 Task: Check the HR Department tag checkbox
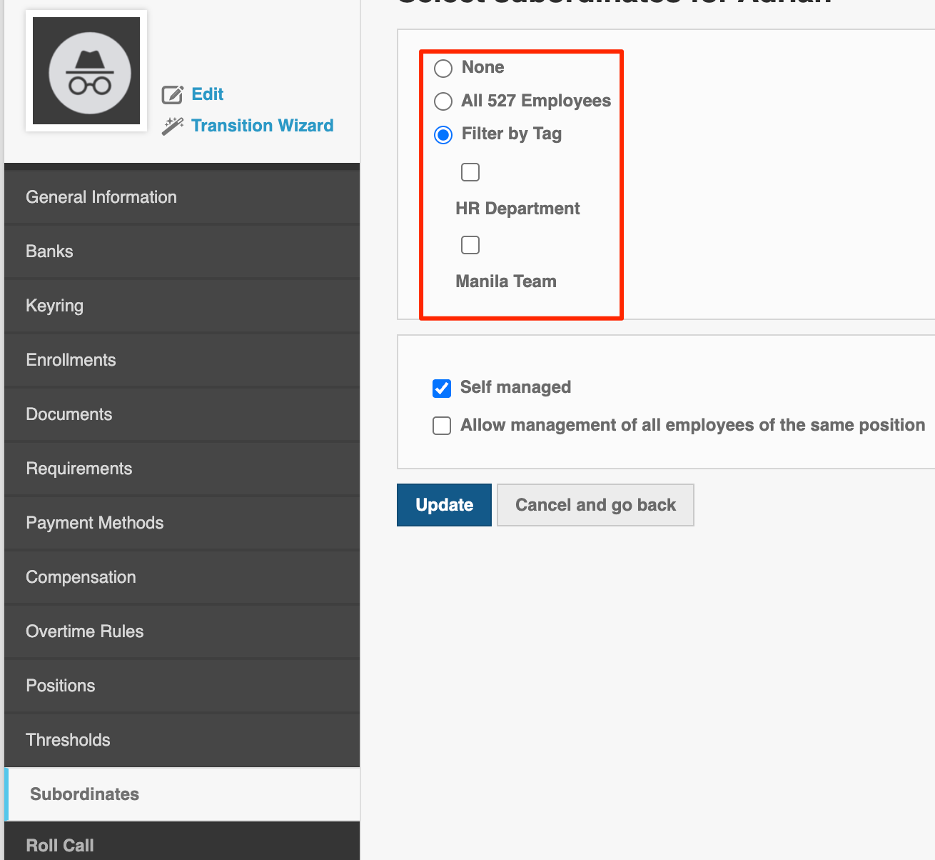coord(470,172)
